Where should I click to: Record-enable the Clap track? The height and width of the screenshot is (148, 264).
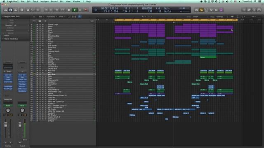(x=43, y=78)
